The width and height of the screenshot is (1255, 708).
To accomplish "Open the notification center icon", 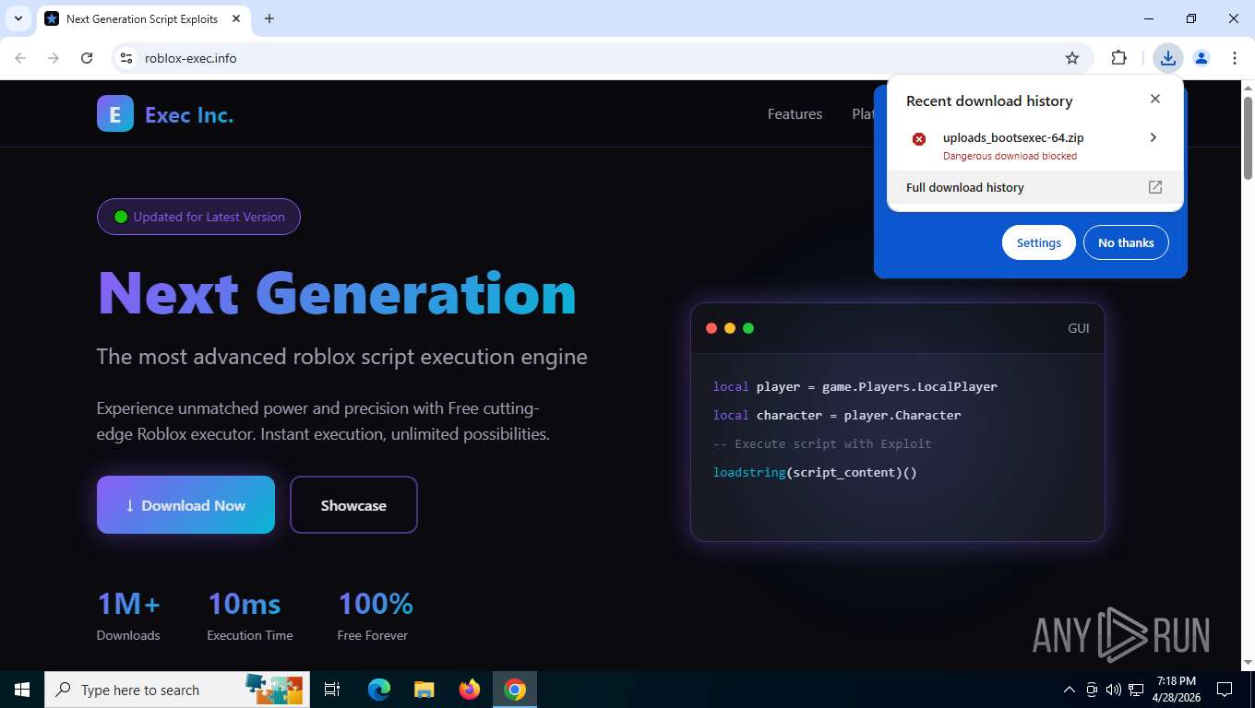I will 1225,690.
